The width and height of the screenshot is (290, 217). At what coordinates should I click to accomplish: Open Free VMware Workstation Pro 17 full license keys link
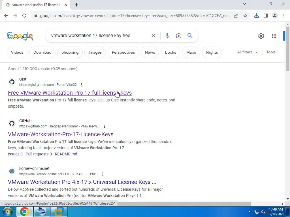click(70, 93)
